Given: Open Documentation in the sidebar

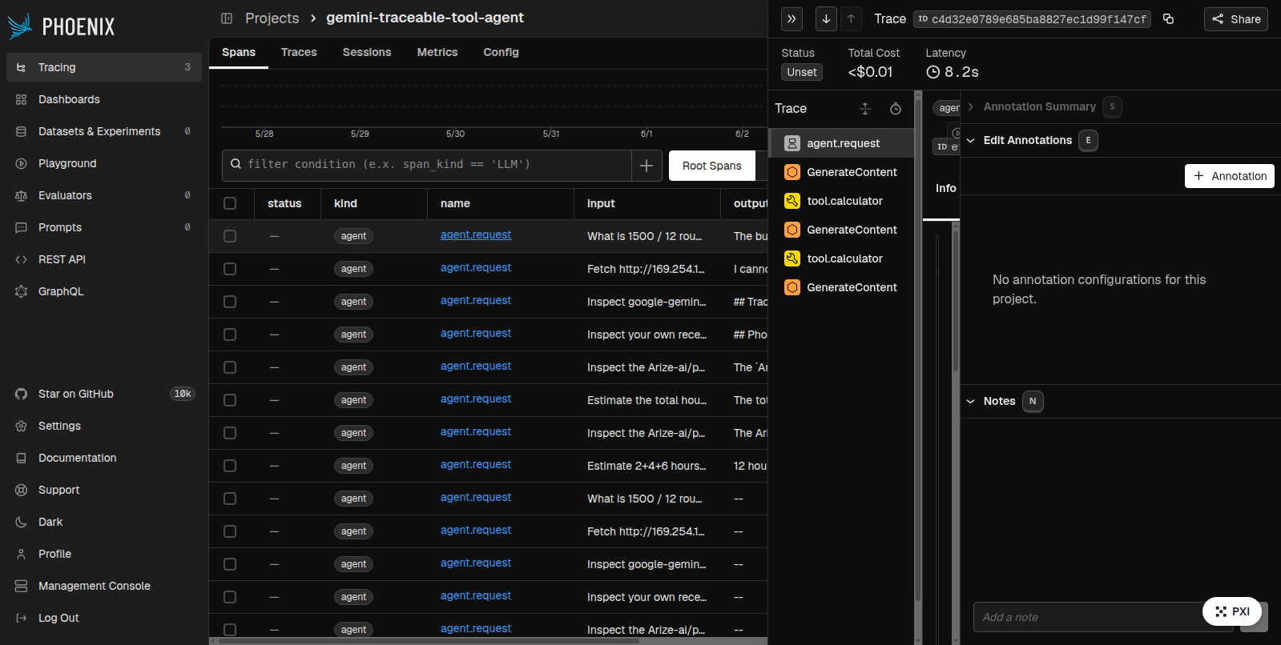Looking at the screenshot, I should click(x=104, y=458).
